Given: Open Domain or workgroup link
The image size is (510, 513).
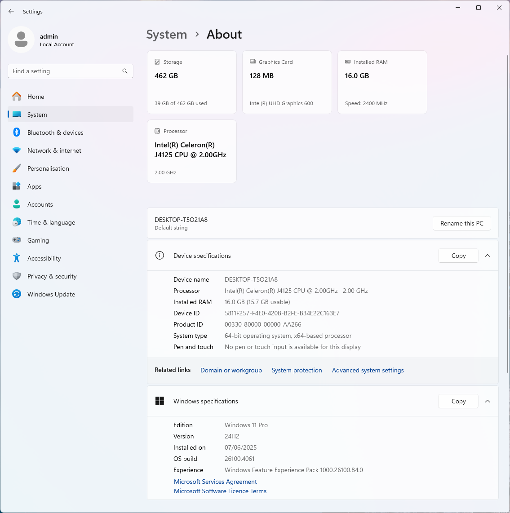Looking at the screenshot, I should [231, 370].
